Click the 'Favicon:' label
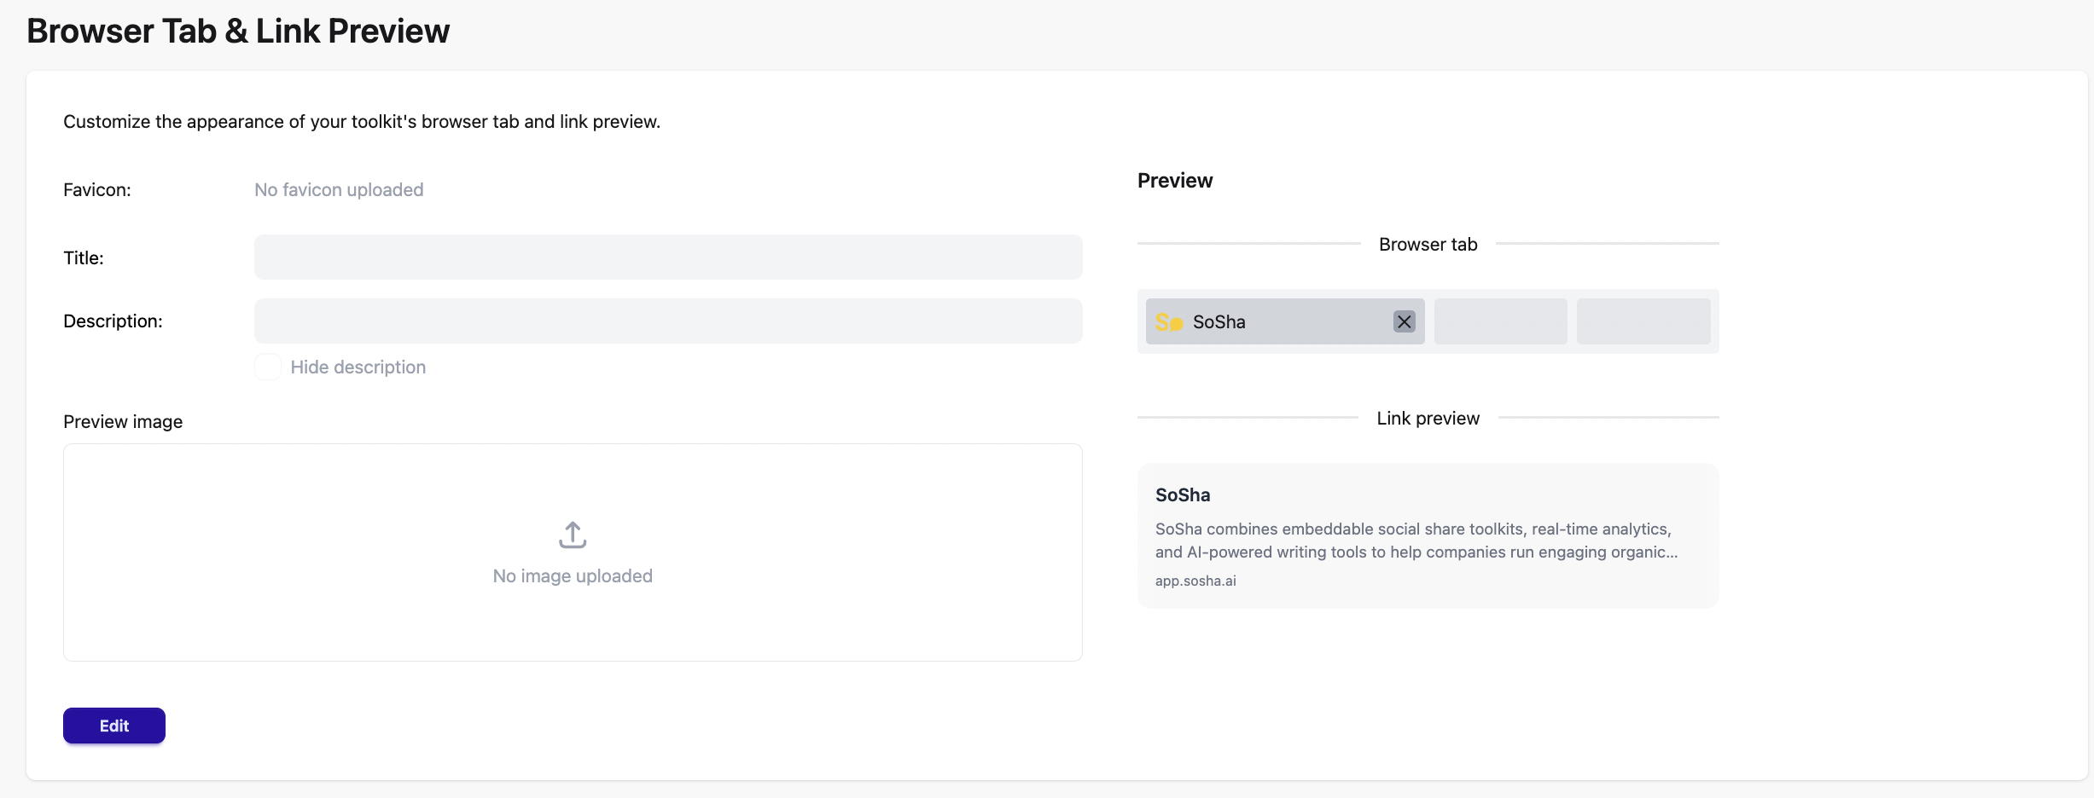 pyautogui.click(x=97, y=190)
